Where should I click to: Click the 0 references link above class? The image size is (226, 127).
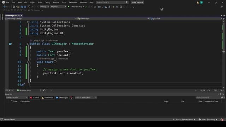(x=52, y=41)
